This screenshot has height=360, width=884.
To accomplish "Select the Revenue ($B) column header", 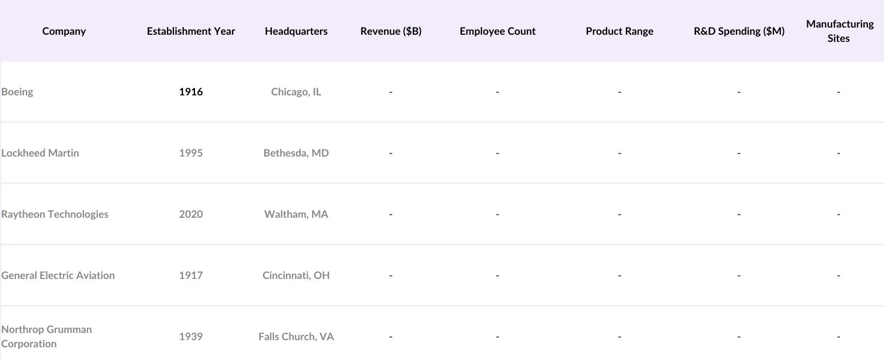I will [x=391, y=31].
